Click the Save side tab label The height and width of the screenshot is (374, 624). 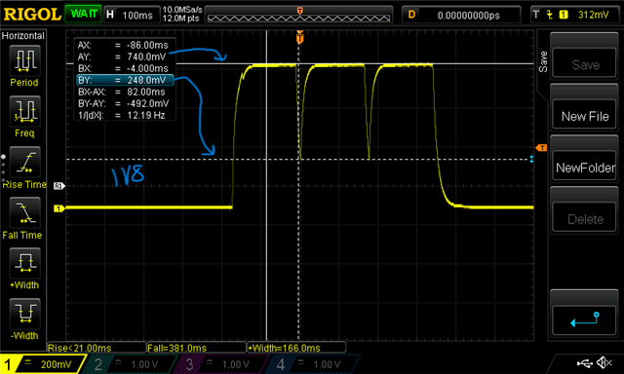pyautogui.click(x=543, y=61)
